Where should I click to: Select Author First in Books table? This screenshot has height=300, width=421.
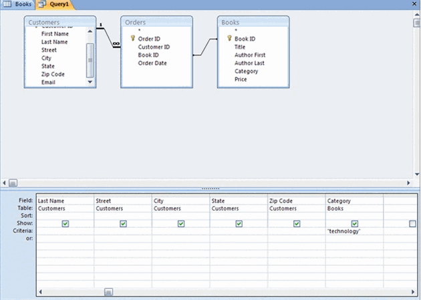(x=250, y=55)
